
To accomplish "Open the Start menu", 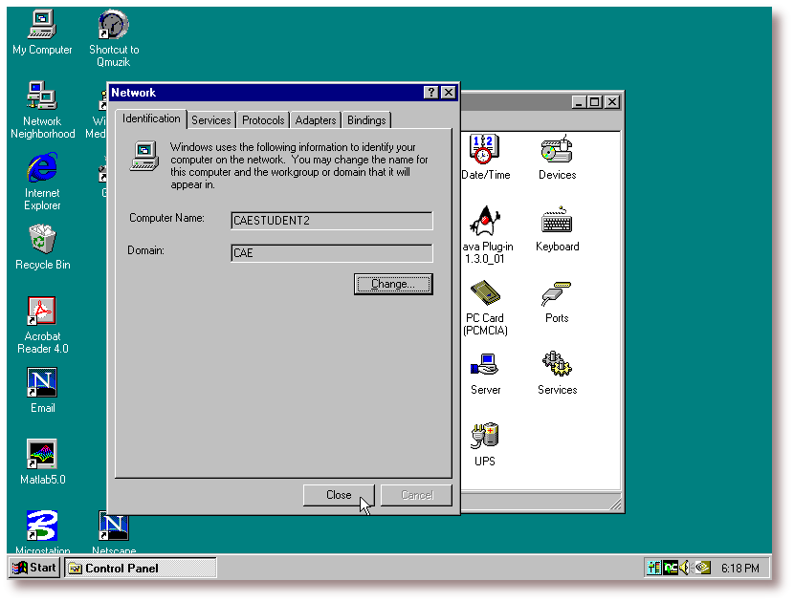I will tap(34, 568).
